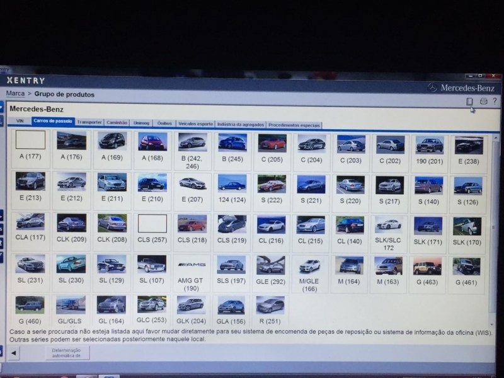Select the S (126) model series
This screenshot has height=378, width=504.
pyautogui.click(x=468, y=195)
